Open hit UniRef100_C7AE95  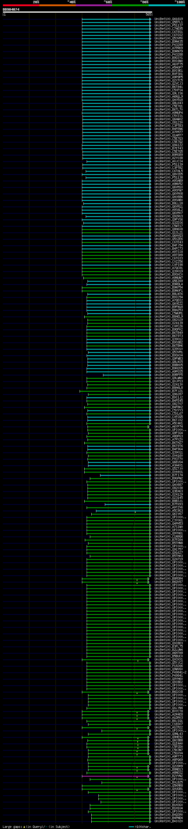pos(168,29)
